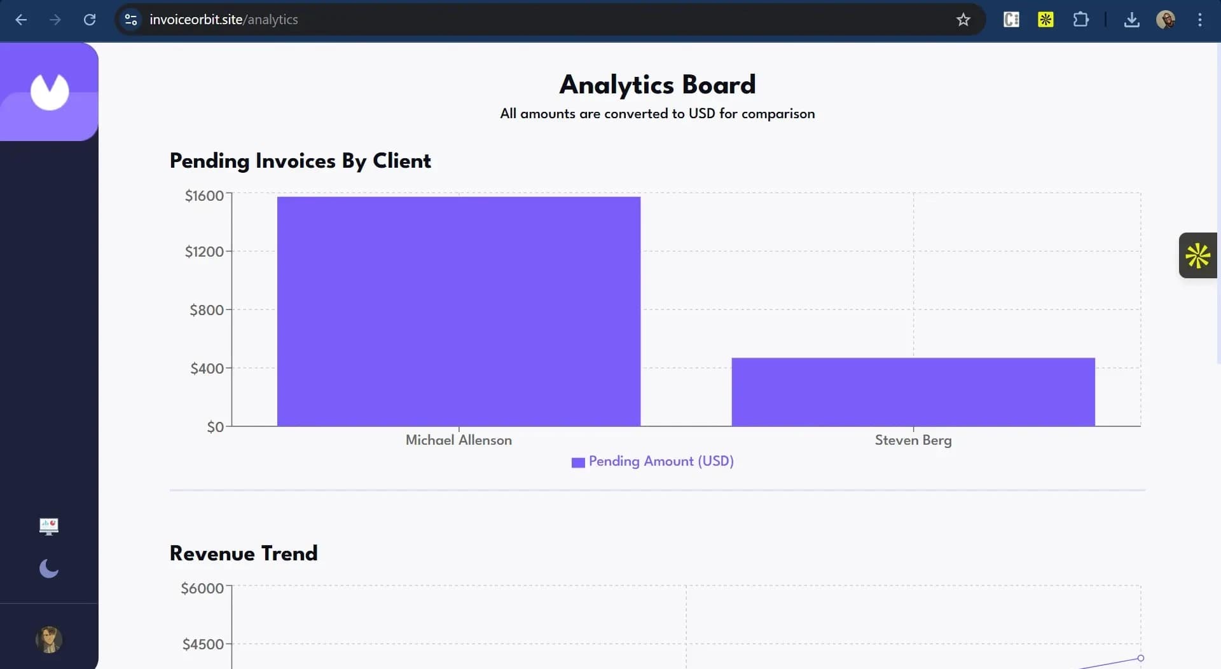Open the downloads menu
Screen dimensions: 1221x669
click(x=1132, y=20)
